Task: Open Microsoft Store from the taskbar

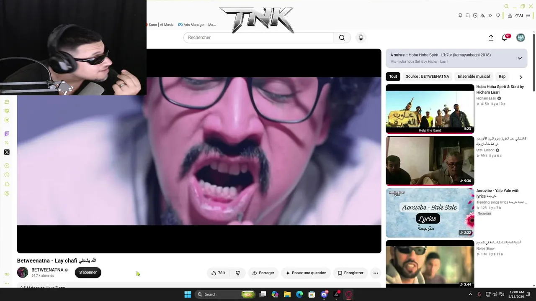Action: pos(312,294)
